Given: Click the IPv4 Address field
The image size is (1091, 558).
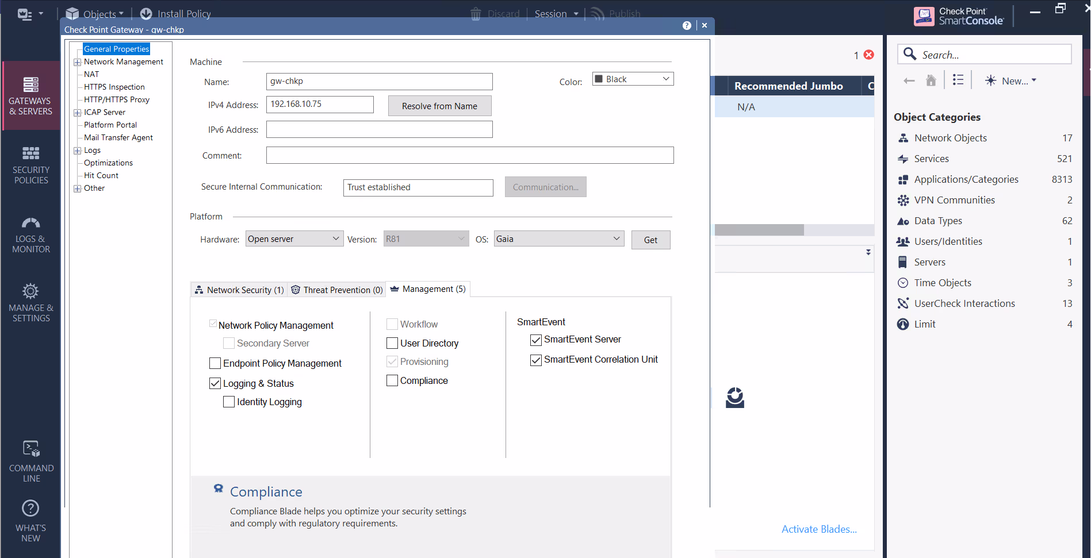Looking at the screenshot, I should [320, 104].
